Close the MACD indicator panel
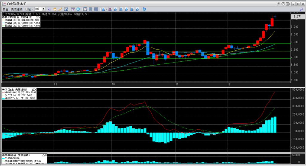This screenshot has height=166, width=306. (35, 89)
